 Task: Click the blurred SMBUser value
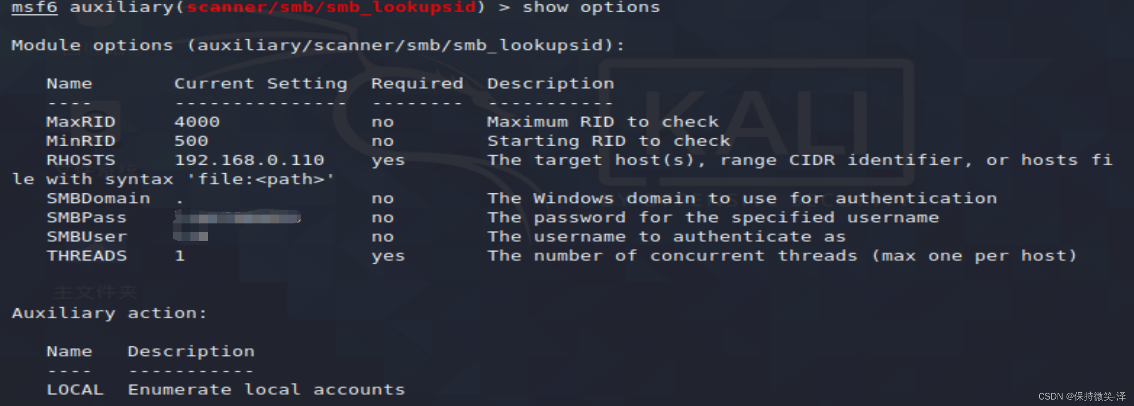(x=191, y=236)
